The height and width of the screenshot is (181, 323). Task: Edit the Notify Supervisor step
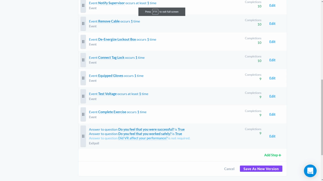[x=273, y=6]
